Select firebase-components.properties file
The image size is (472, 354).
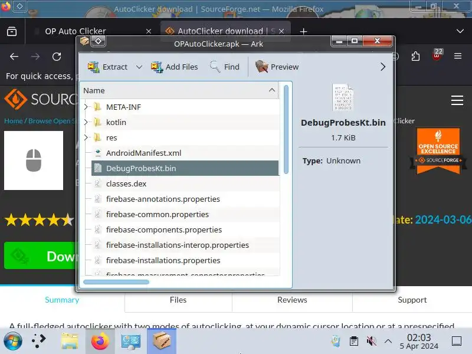pos(185,230)
